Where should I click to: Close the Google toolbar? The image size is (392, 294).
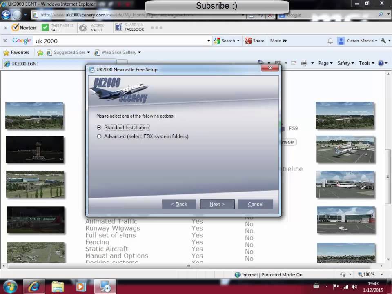coord(5,40)
